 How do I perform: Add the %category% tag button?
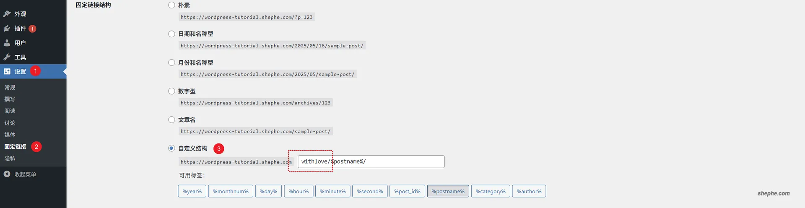[x=491, y=191]
